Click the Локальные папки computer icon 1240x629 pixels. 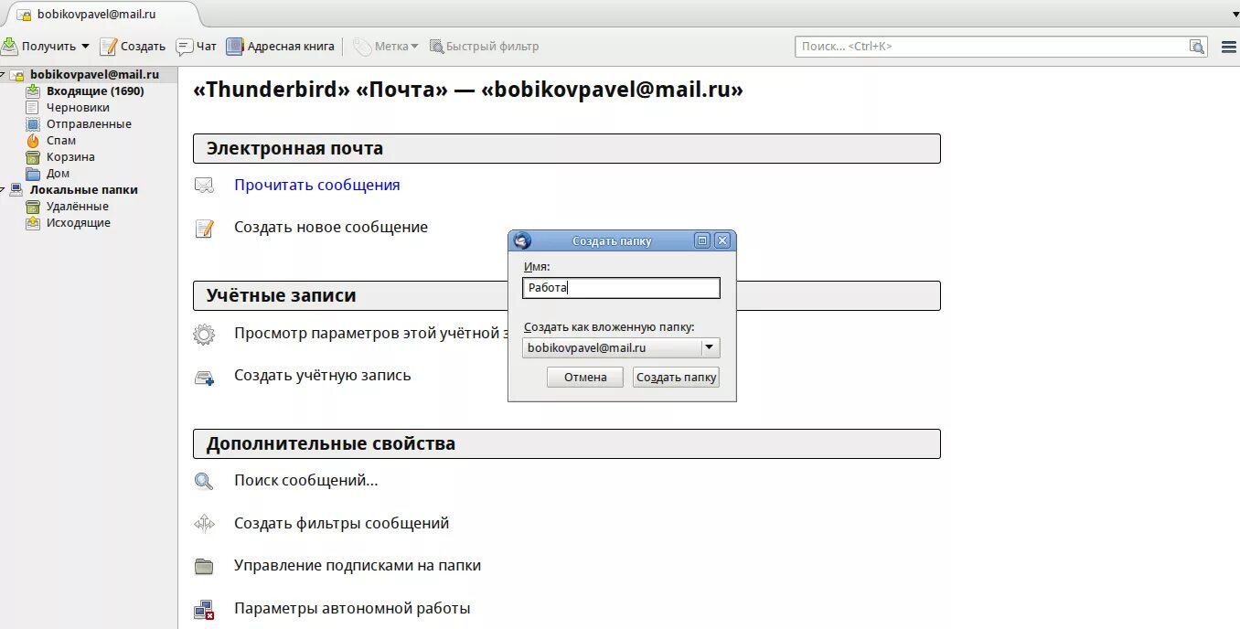pos(16,190)
